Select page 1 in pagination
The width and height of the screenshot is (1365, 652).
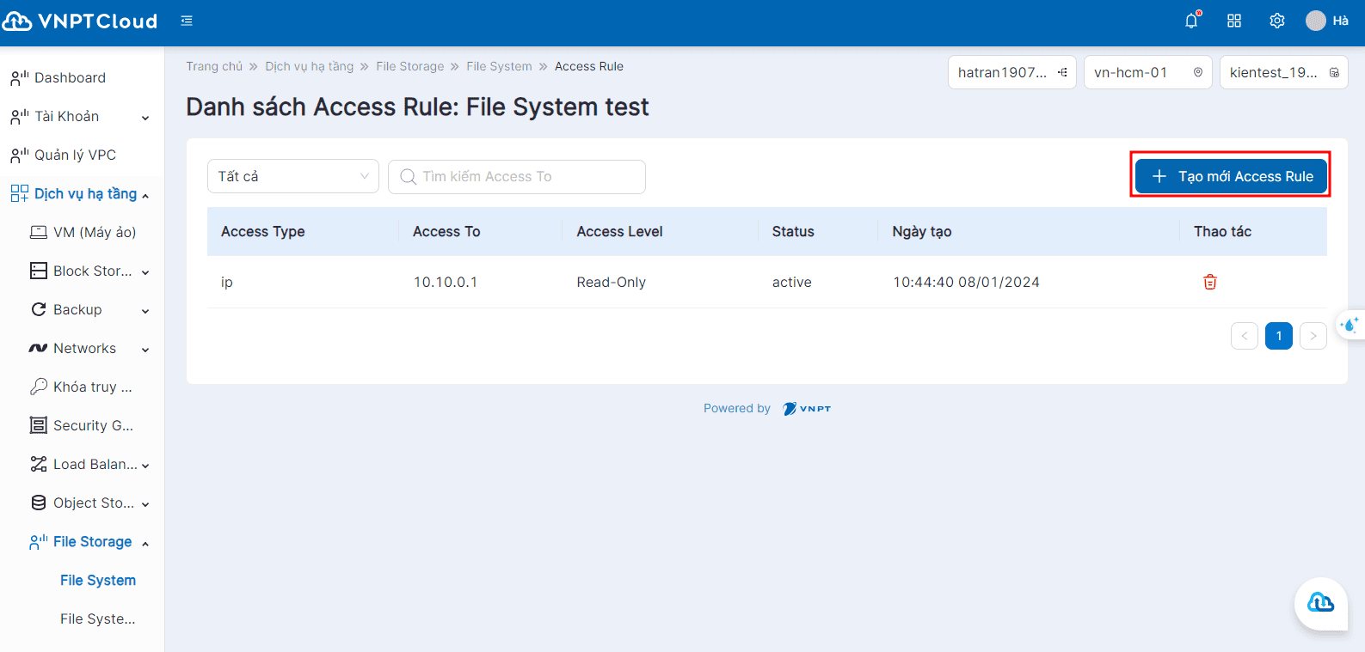(1279, 336)
